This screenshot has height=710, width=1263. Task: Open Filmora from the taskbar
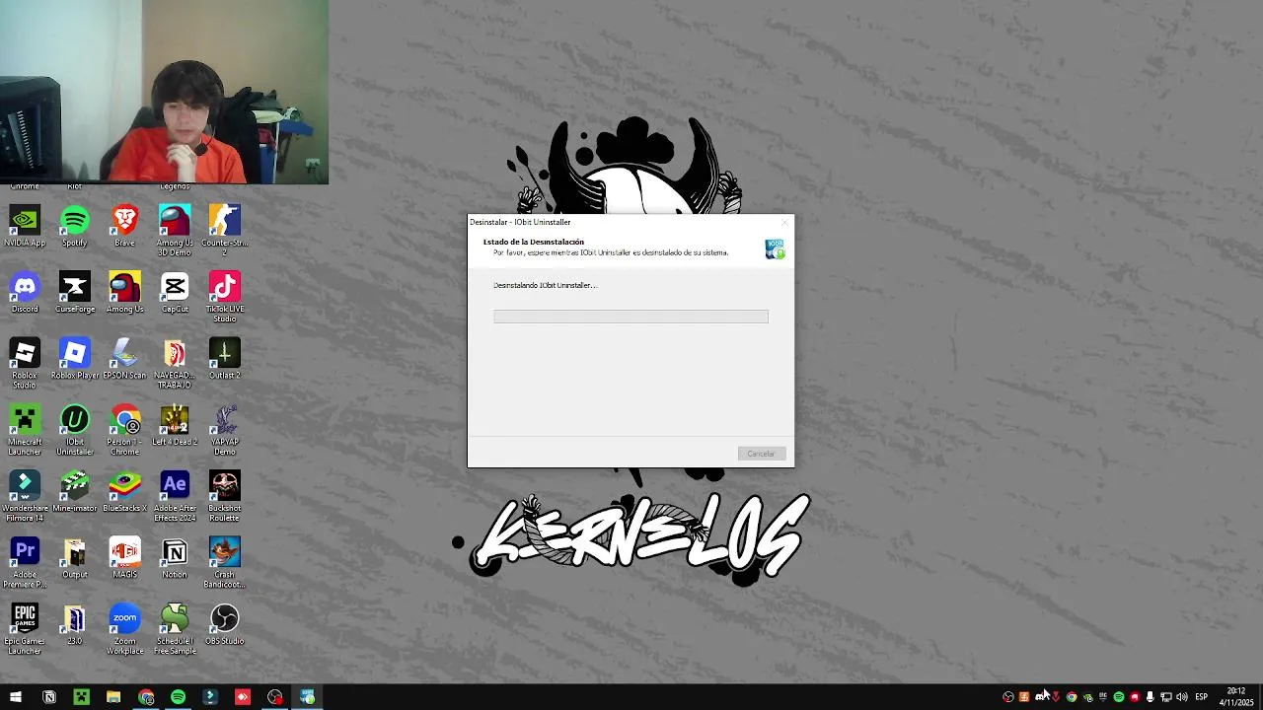[210, 697]
